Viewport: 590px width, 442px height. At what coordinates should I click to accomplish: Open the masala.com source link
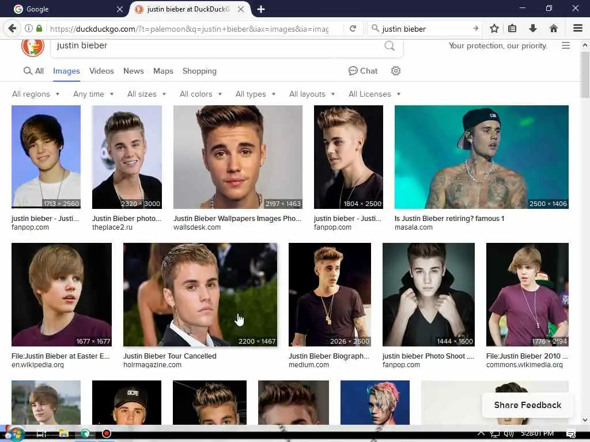414,227
